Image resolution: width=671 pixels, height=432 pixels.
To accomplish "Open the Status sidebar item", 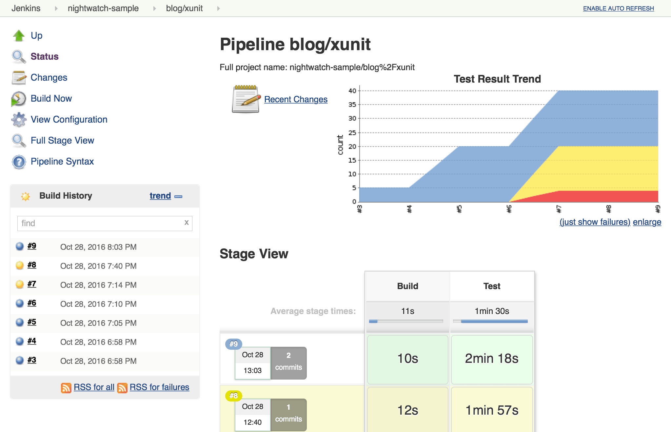I will (45, 56).
